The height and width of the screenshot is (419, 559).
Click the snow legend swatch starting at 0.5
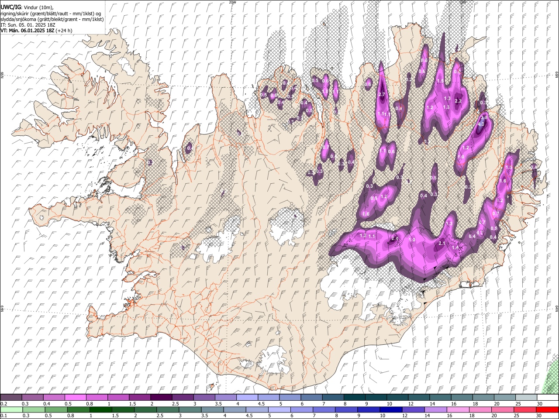click(x=75, y=397)
